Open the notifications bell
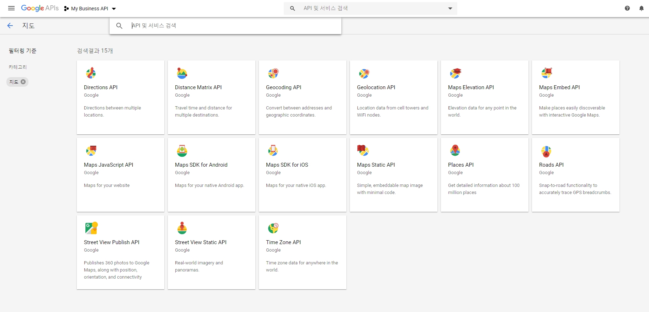The image size is (649, 312). coord(641,8)
